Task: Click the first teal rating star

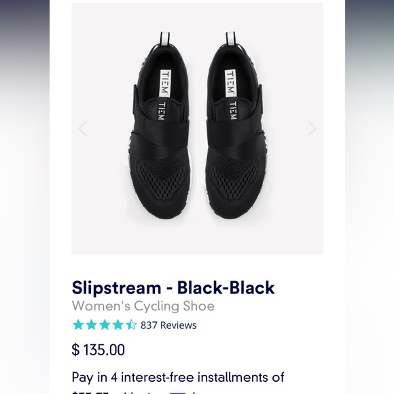Action: coord(78,325)
